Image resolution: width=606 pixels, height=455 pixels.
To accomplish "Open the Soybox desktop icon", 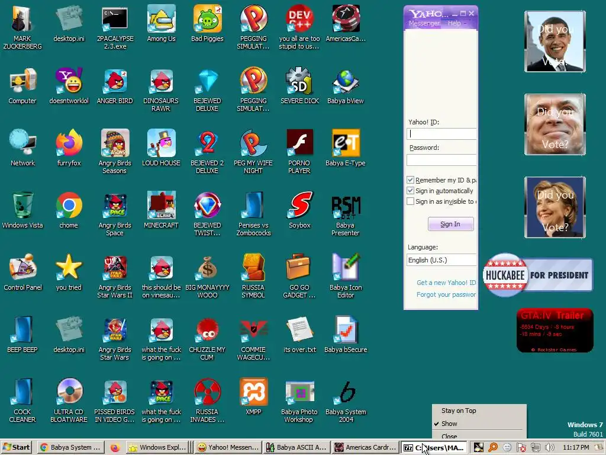I will pos(299,210).
